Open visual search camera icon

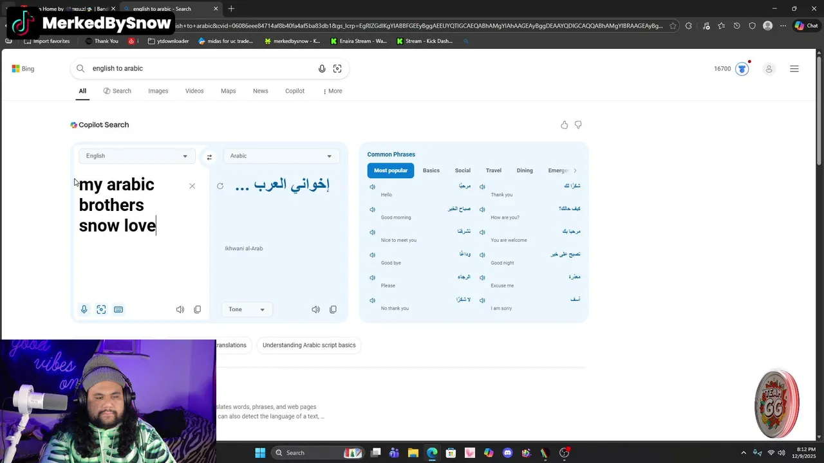pos(337,69)
